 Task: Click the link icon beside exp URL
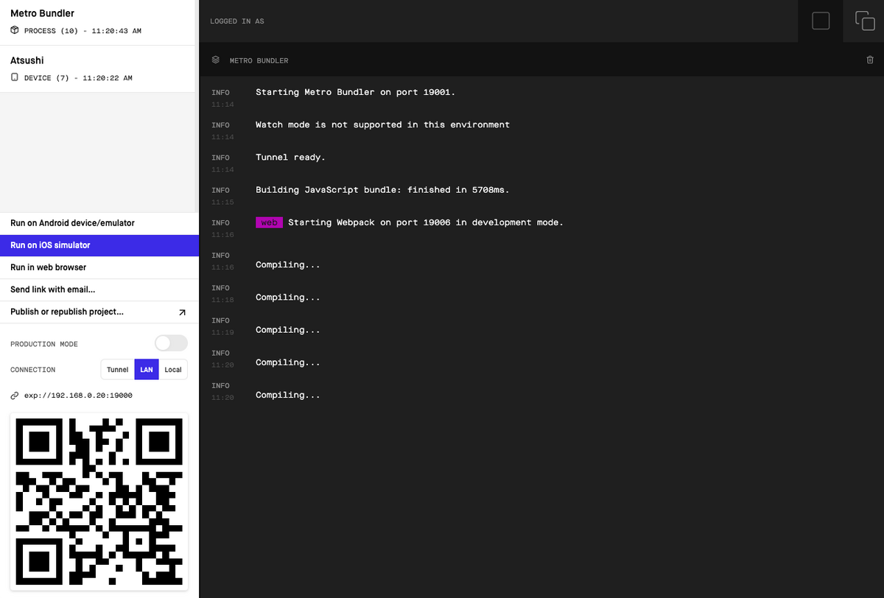[15, 395]
